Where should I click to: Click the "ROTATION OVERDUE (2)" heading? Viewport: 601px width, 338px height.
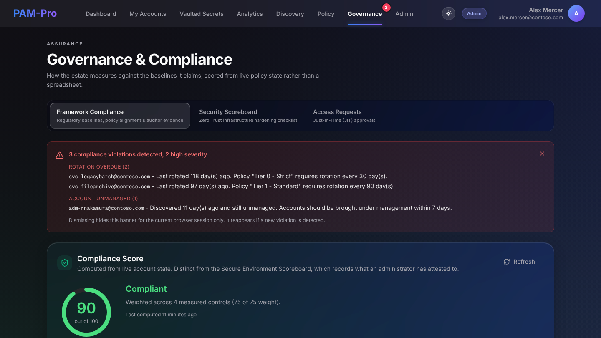tap(99, 167)
